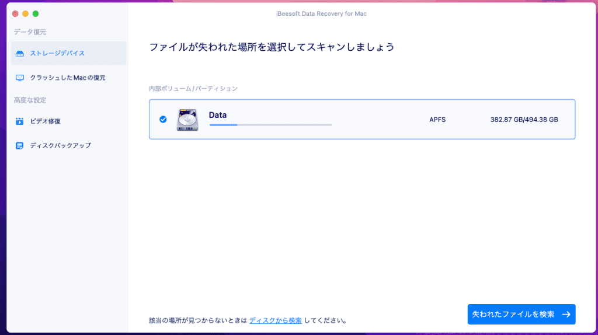598x335 pixels.
Task: Click the Data hard drive icon
Action: (187, 120)
